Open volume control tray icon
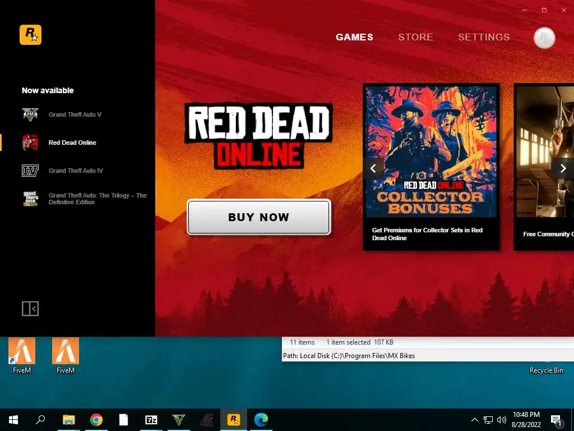This screenshot has width=574, height=431. [502, 420]
